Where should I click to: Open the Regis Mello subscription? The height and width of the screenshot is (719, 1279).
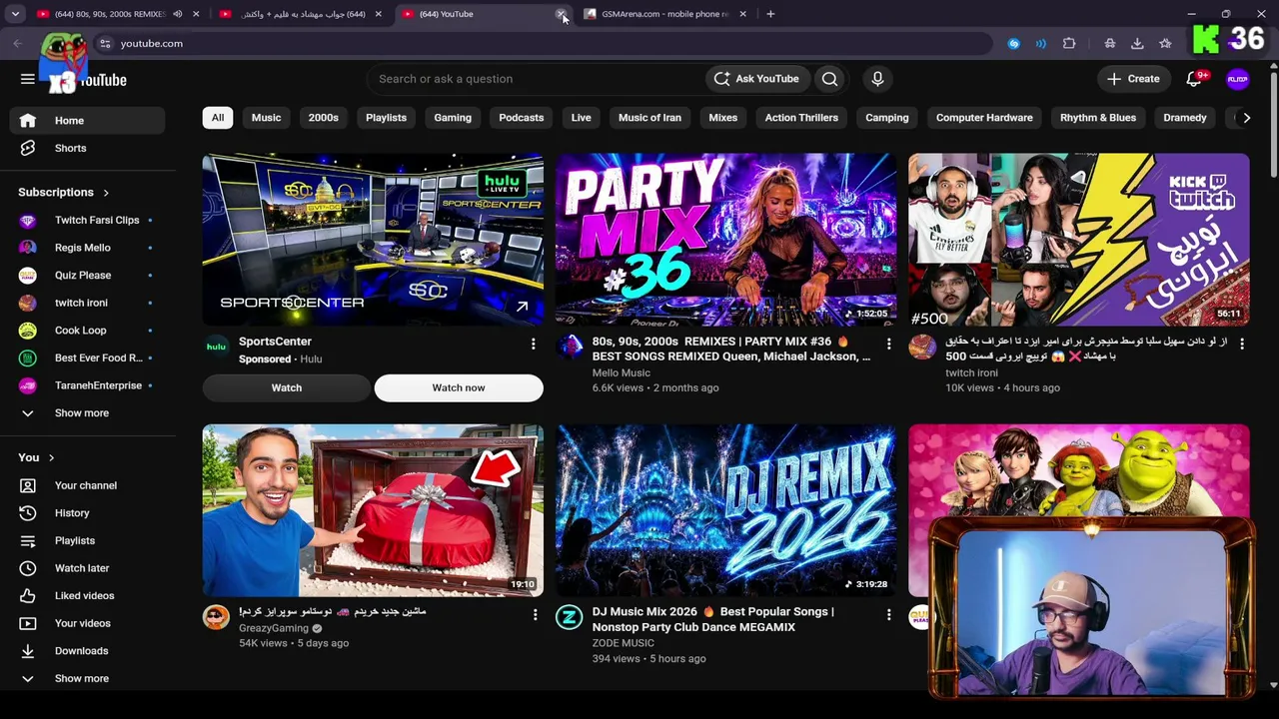[88, 248]
